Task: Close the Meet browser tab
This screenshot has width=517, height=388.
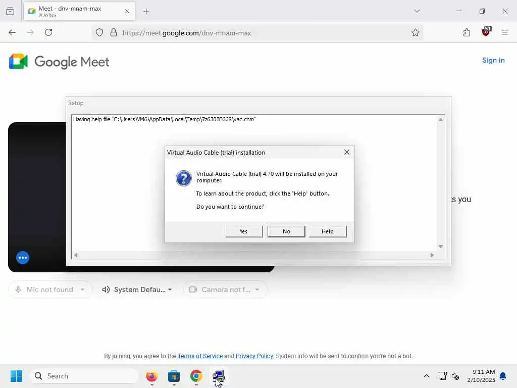Action: [127, 11]
